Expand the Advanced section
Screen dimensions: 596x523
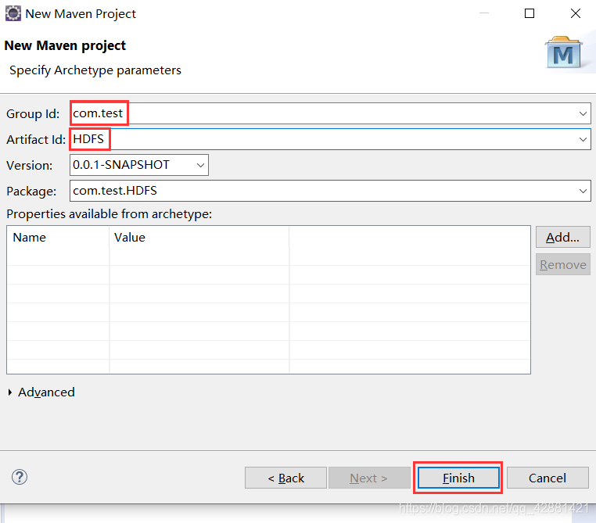[x=41, y=392]
